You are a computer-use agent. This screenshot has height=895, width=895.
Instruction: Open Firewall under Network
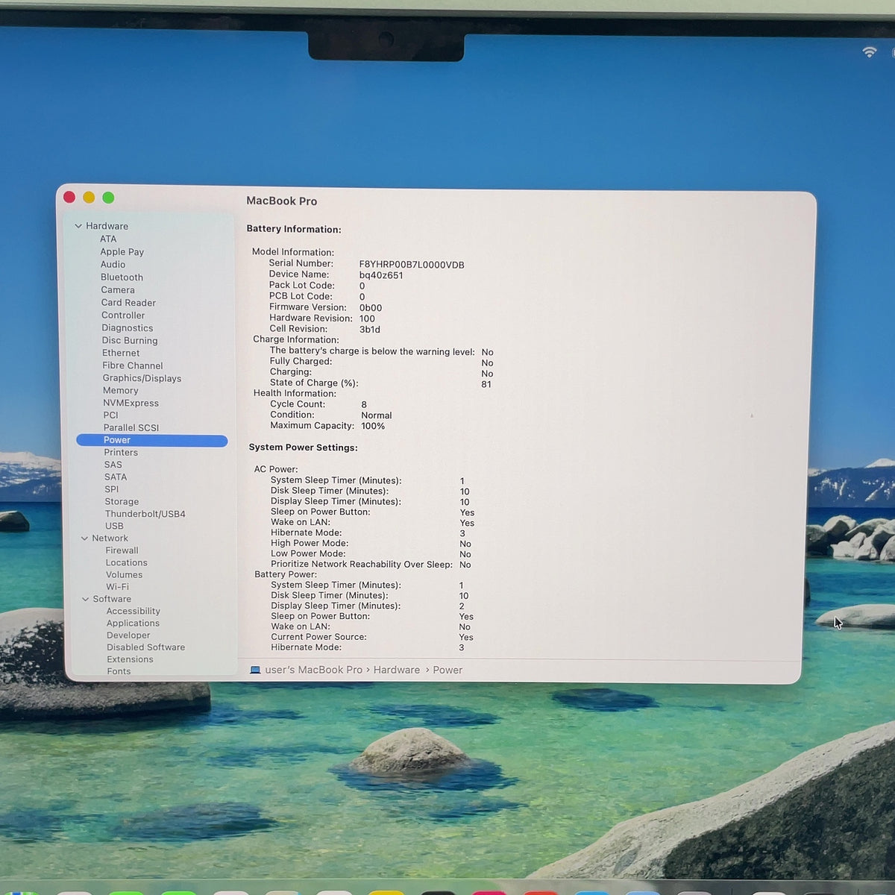(x=122, y=550)
